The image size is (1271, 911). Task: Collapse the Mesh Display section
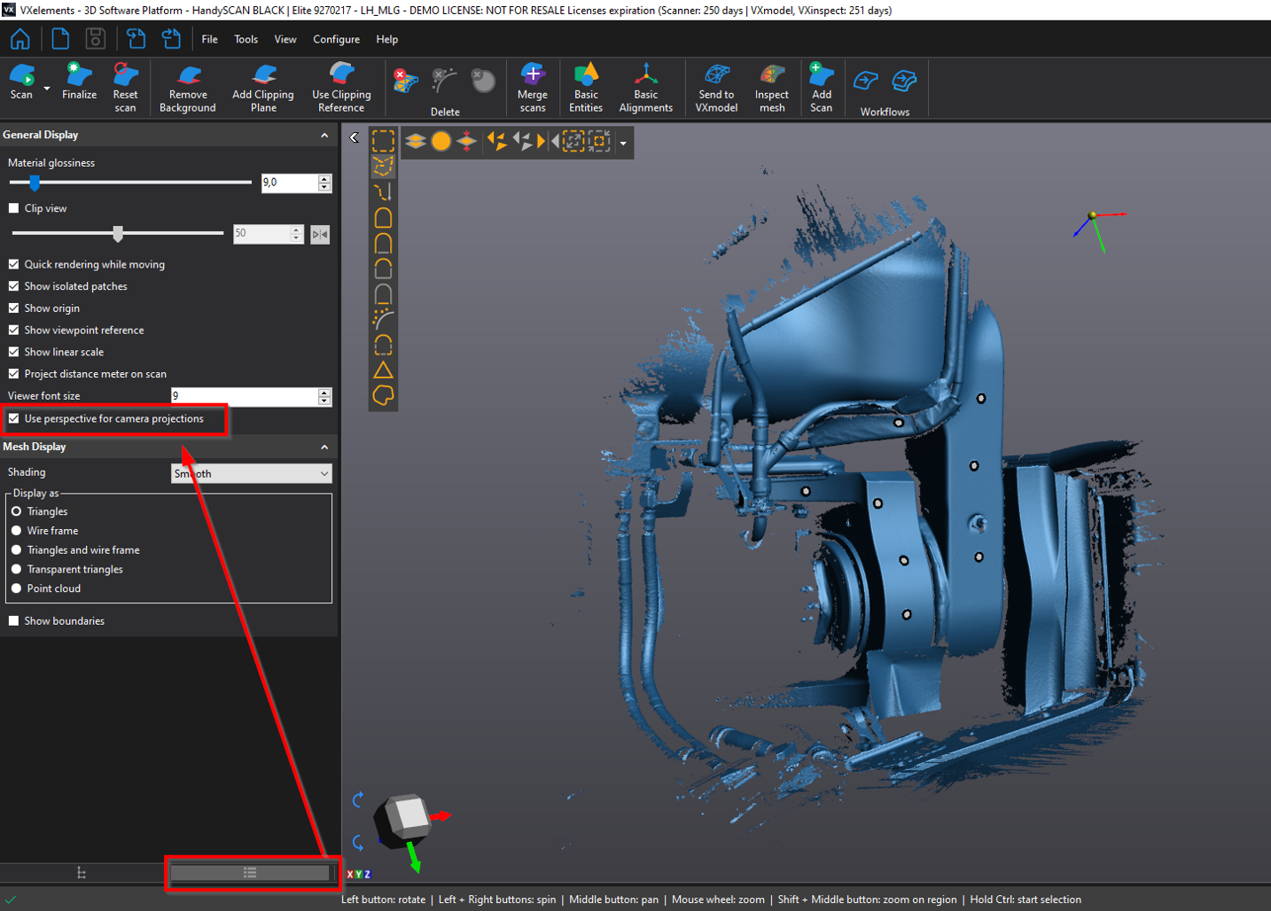324,448
